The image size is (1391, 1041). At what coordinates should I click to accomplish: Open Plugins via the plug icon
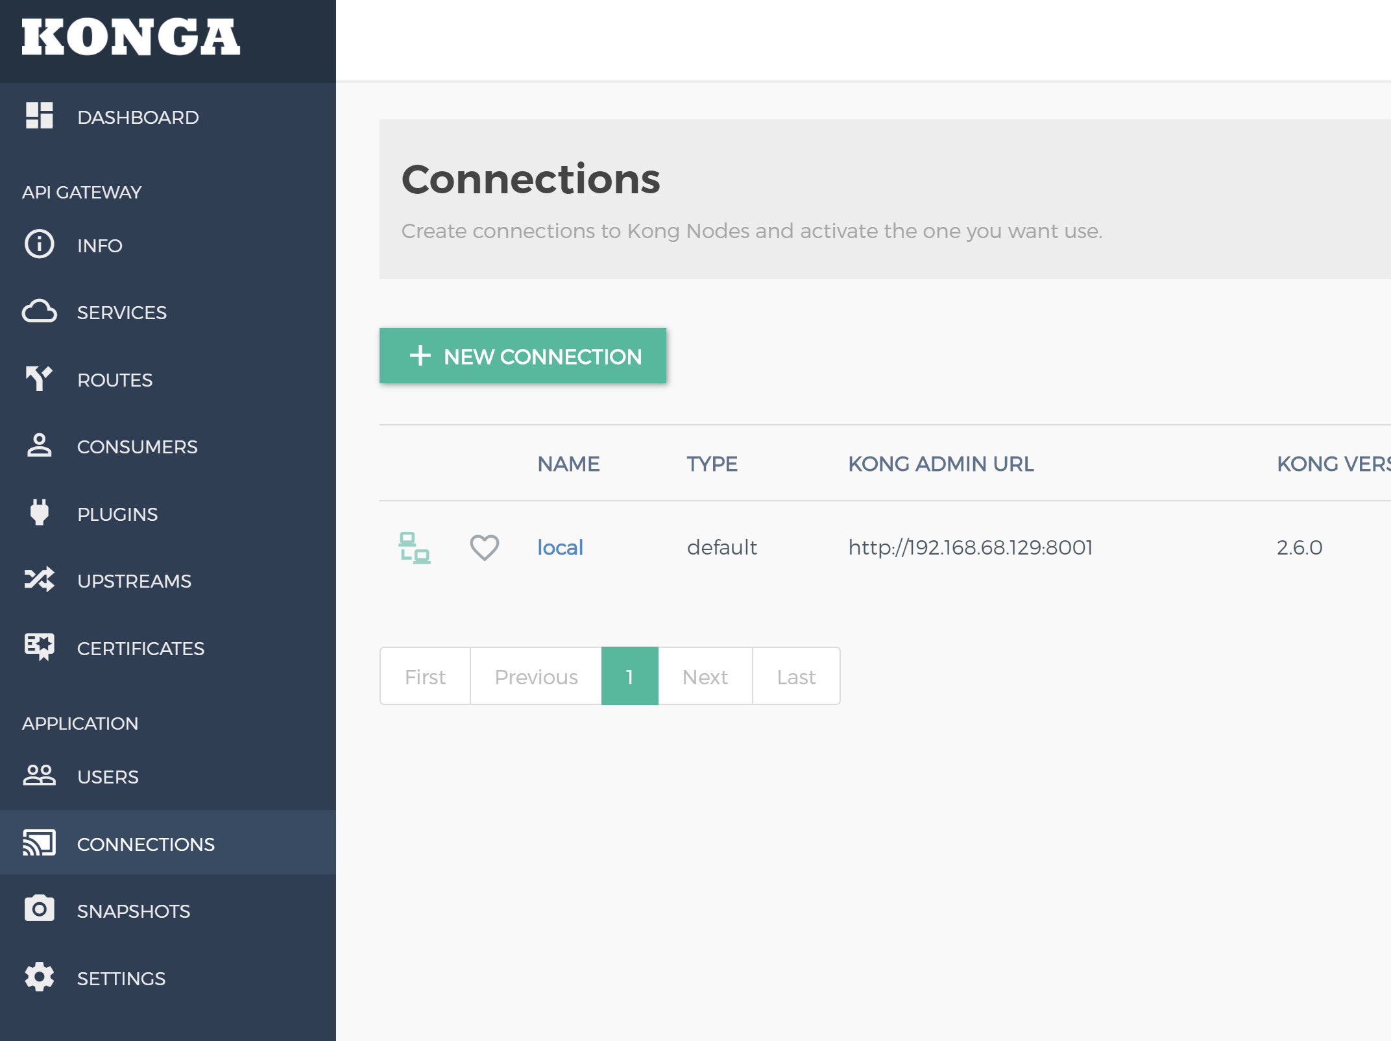point(39,513)
